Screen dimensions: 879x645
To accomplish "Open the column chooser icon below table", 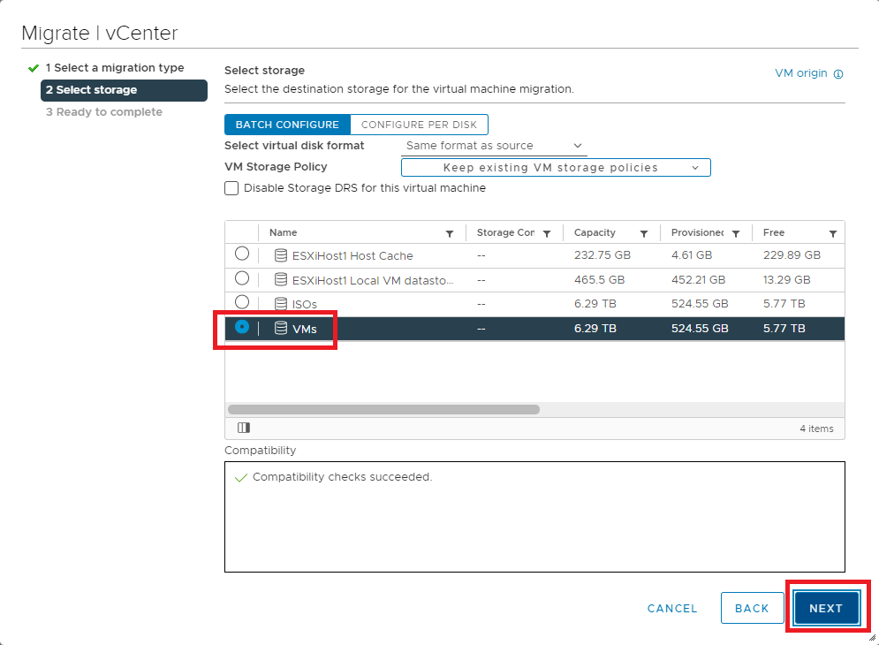I will click(x=244, y=428).
